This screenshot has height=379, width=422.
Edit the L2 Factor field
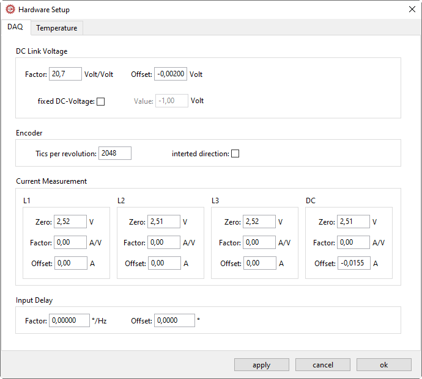tap(164, 242)
